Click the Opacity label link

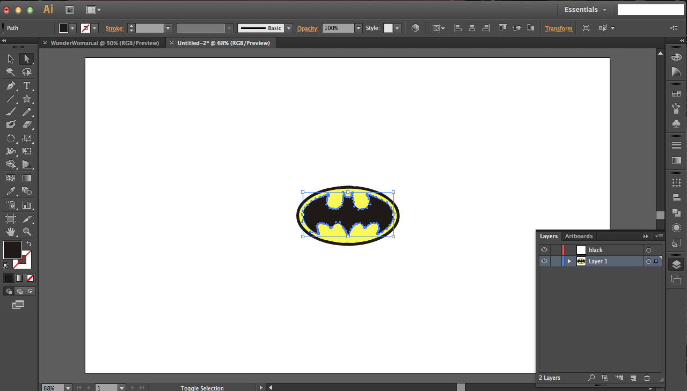(308, 28)
